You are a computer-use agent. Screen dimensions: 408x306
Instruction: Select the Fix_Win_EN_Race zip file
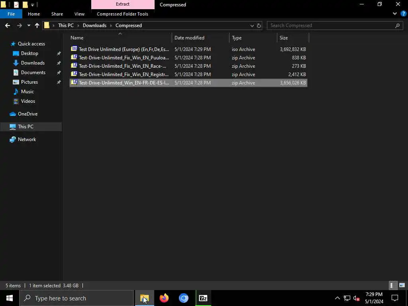click(188, 66)
